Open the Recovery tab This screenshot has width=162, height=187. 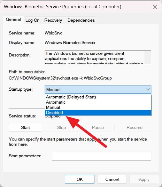click(53, 20)
